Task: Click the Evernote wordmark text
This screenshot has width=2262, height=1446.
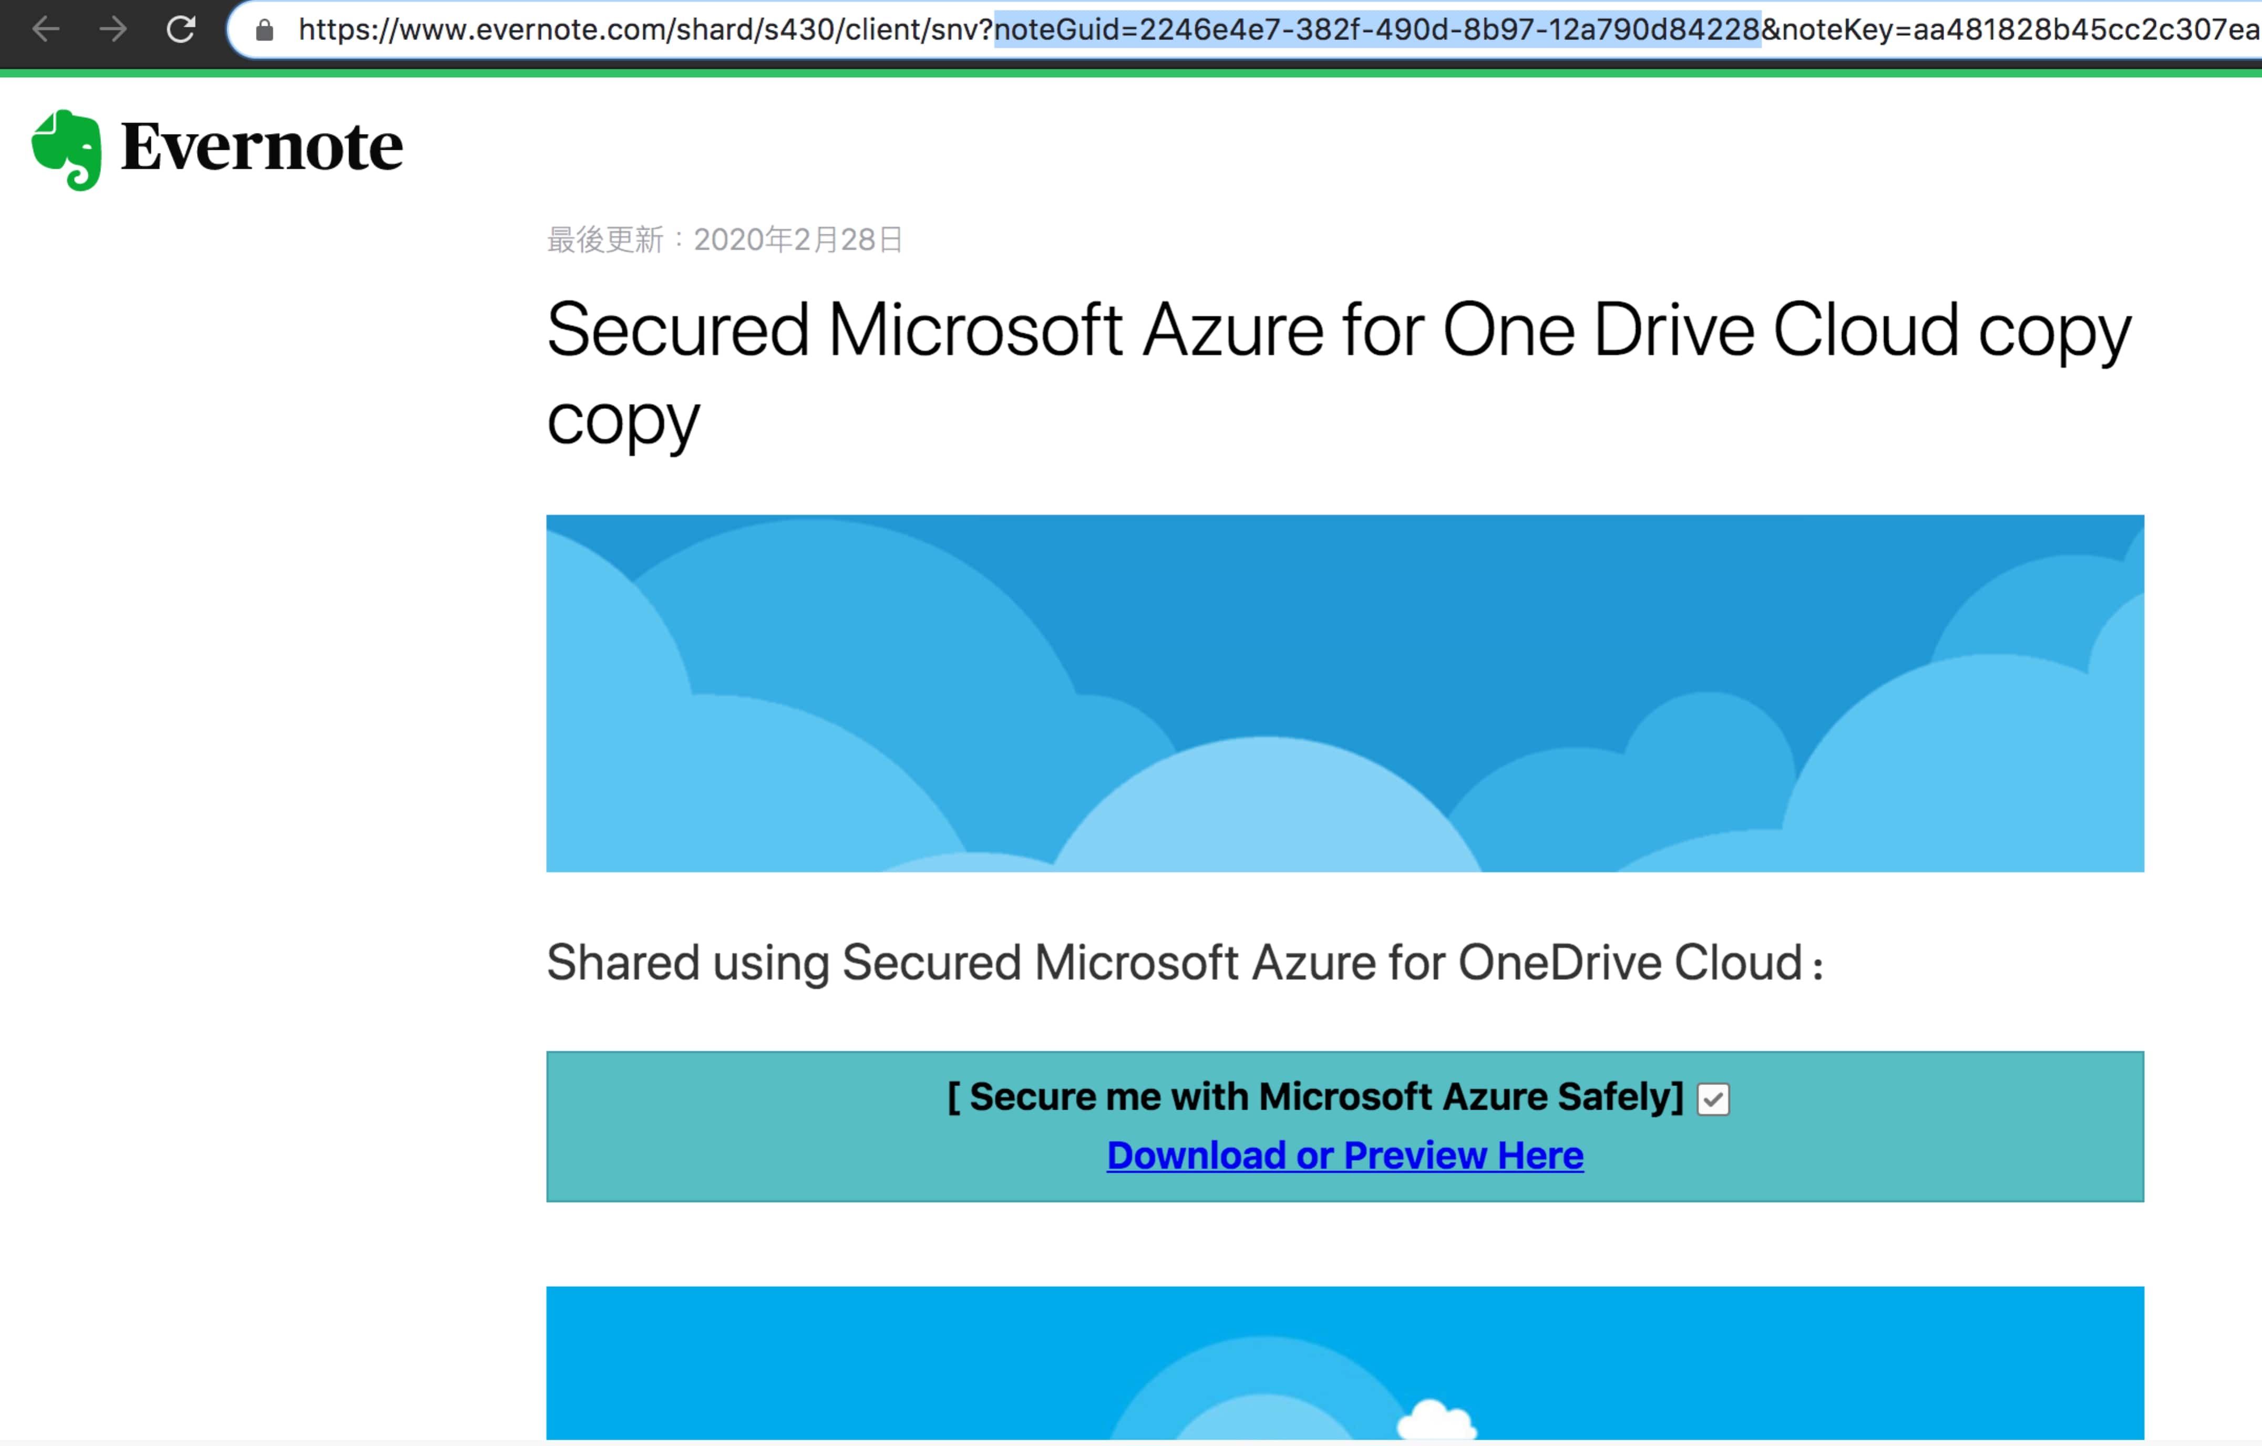Action: click(x=262, y=148)
